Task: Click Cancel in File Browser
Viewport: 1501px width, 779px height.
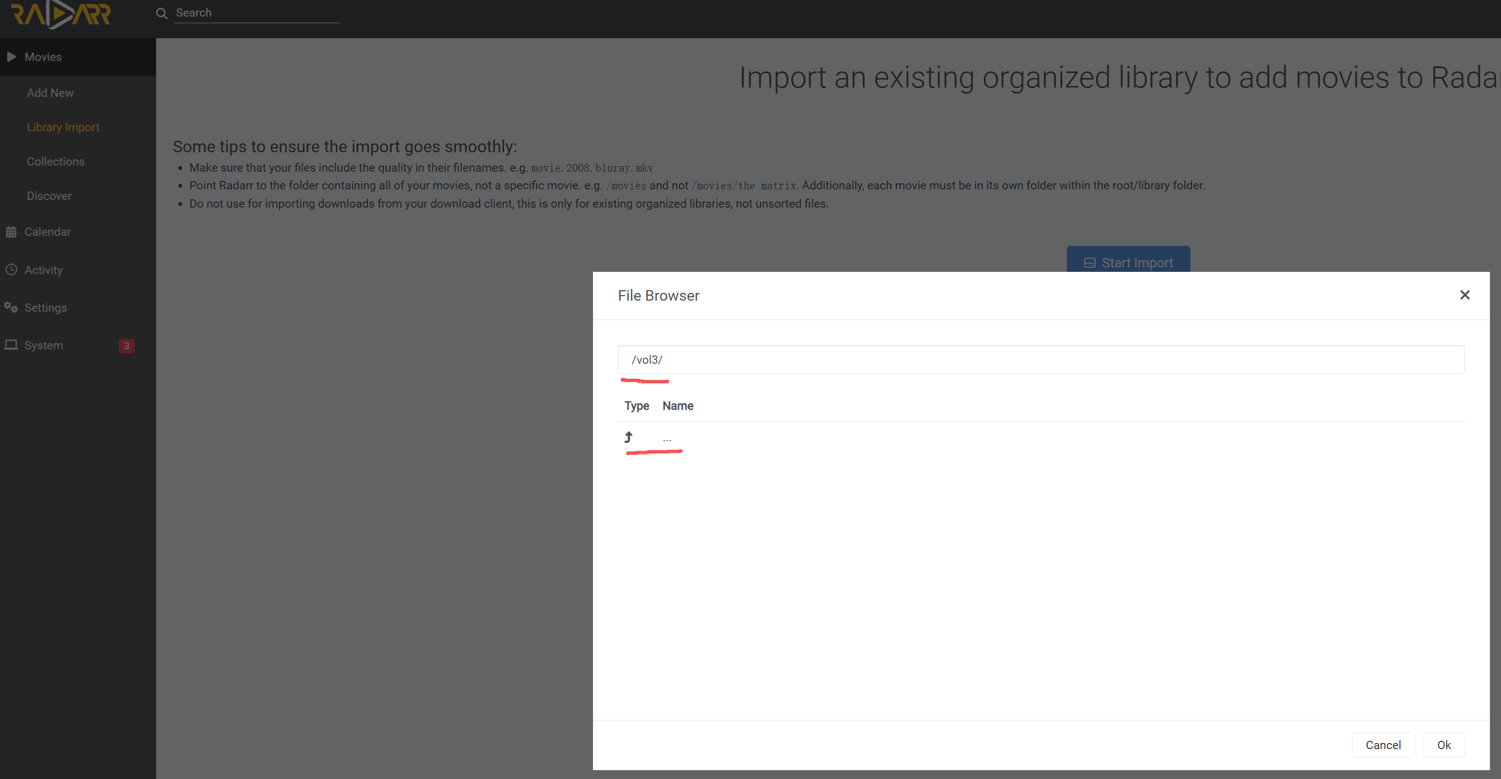Action: [1383, 745]
